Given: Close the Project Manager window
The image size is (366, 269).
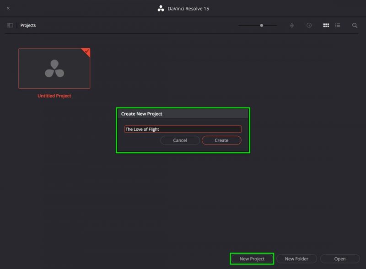Looking at the screenshot, I should pos(8,8).
